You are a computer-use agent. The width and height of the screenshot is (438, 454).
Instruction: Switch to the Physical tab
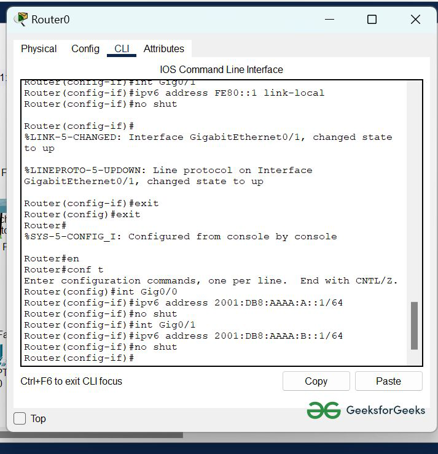39,49
